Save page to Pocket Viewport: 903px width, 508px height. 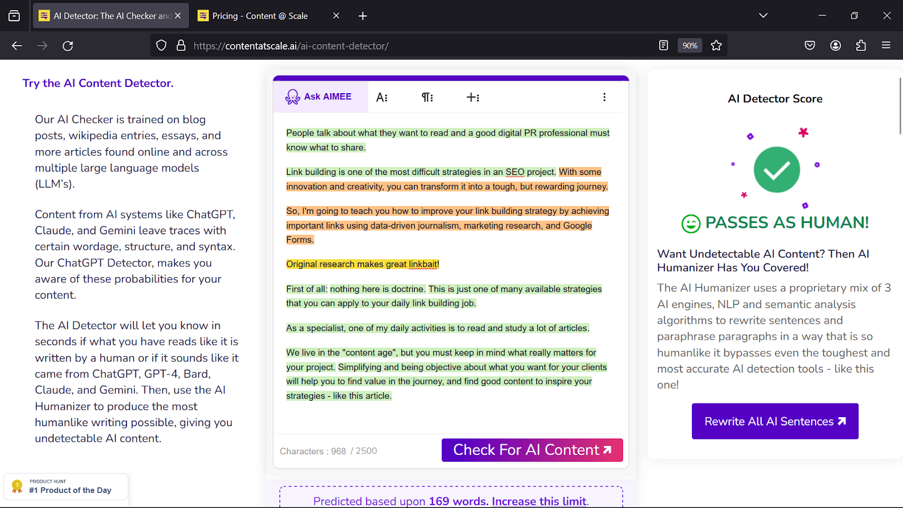[x=810, y=46]
